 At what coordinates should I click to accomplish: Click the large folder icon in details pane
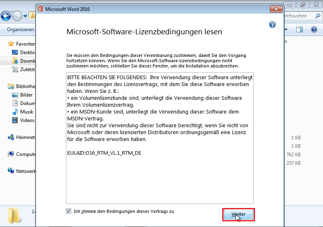[15, 216]
